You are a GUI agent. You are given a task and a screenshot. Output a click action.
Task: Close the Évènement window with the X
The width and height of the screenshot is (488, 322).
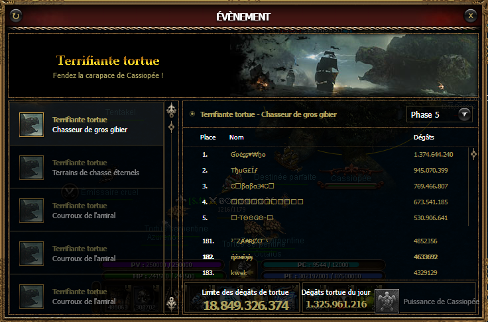[x=471, y=15]
